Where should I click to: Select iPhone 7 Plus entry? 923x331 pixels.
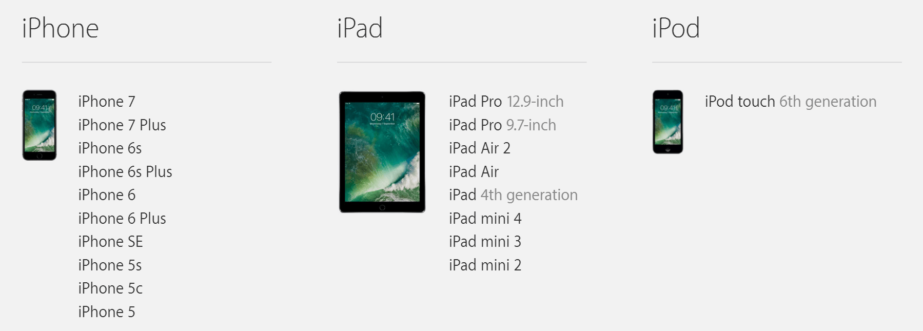122,125
